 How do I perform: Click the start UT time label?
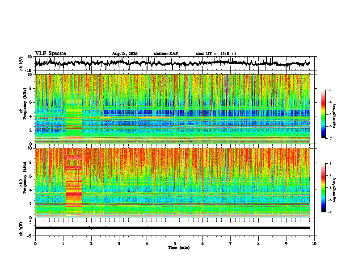coord(216,54)
